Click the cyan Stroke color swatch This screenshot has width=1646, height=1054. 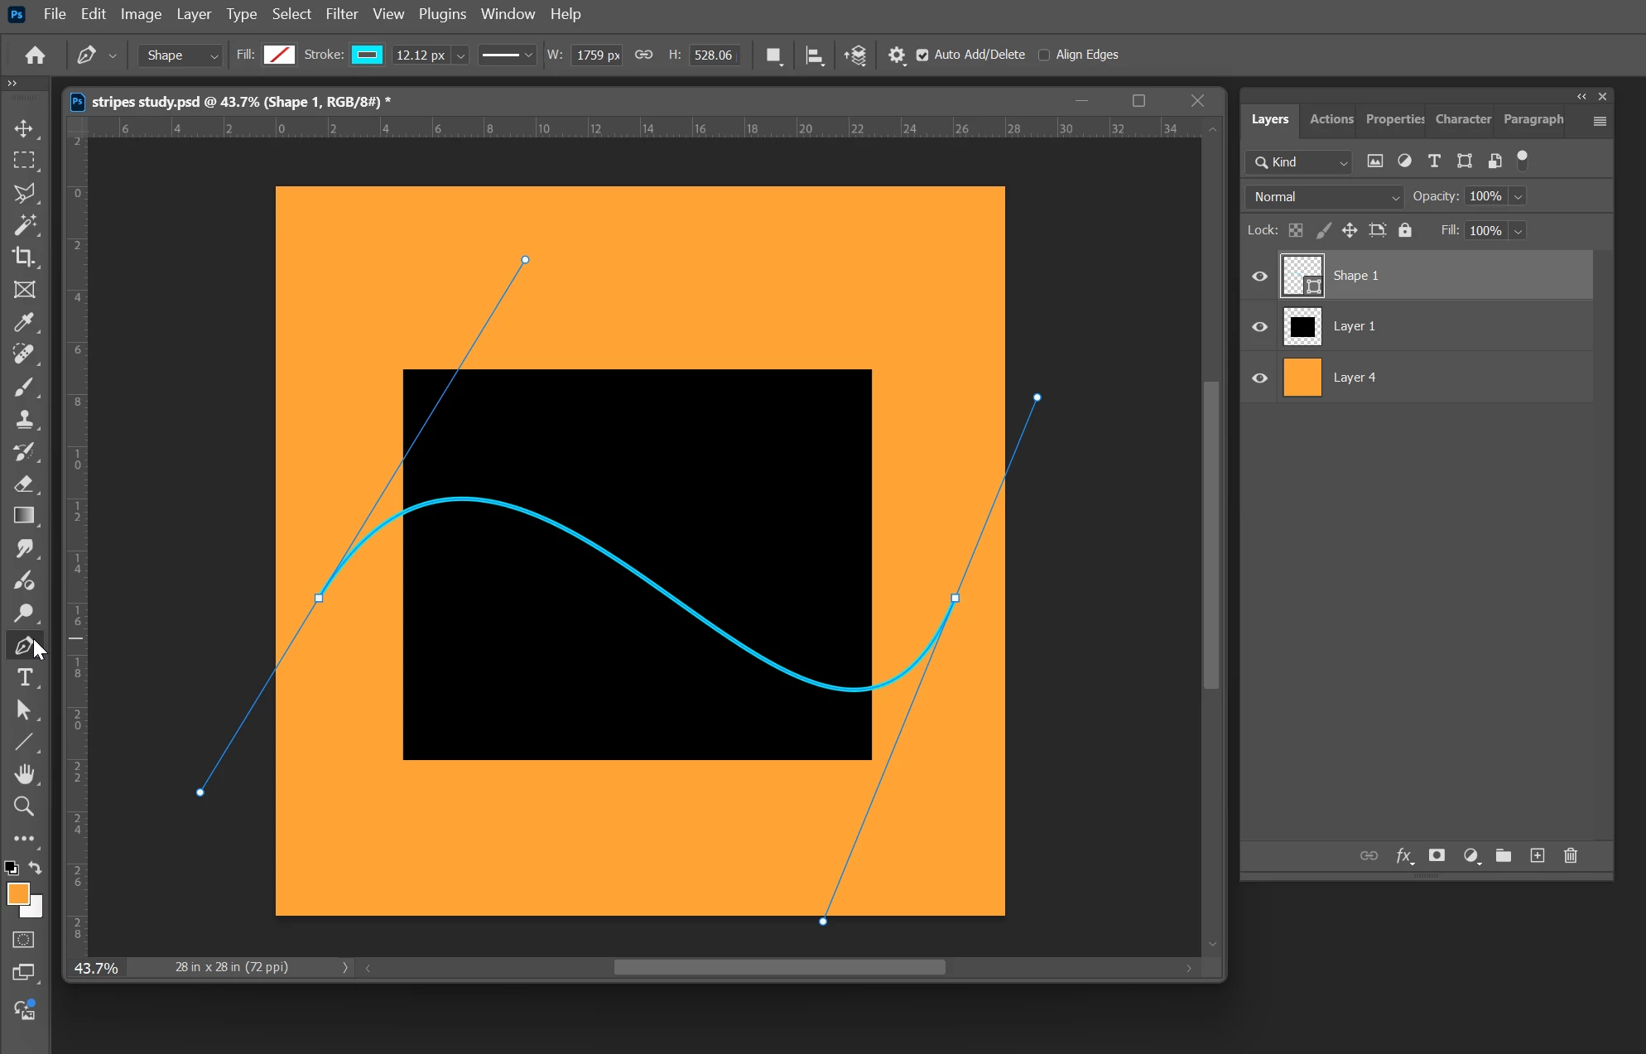[x=367, y=55]
